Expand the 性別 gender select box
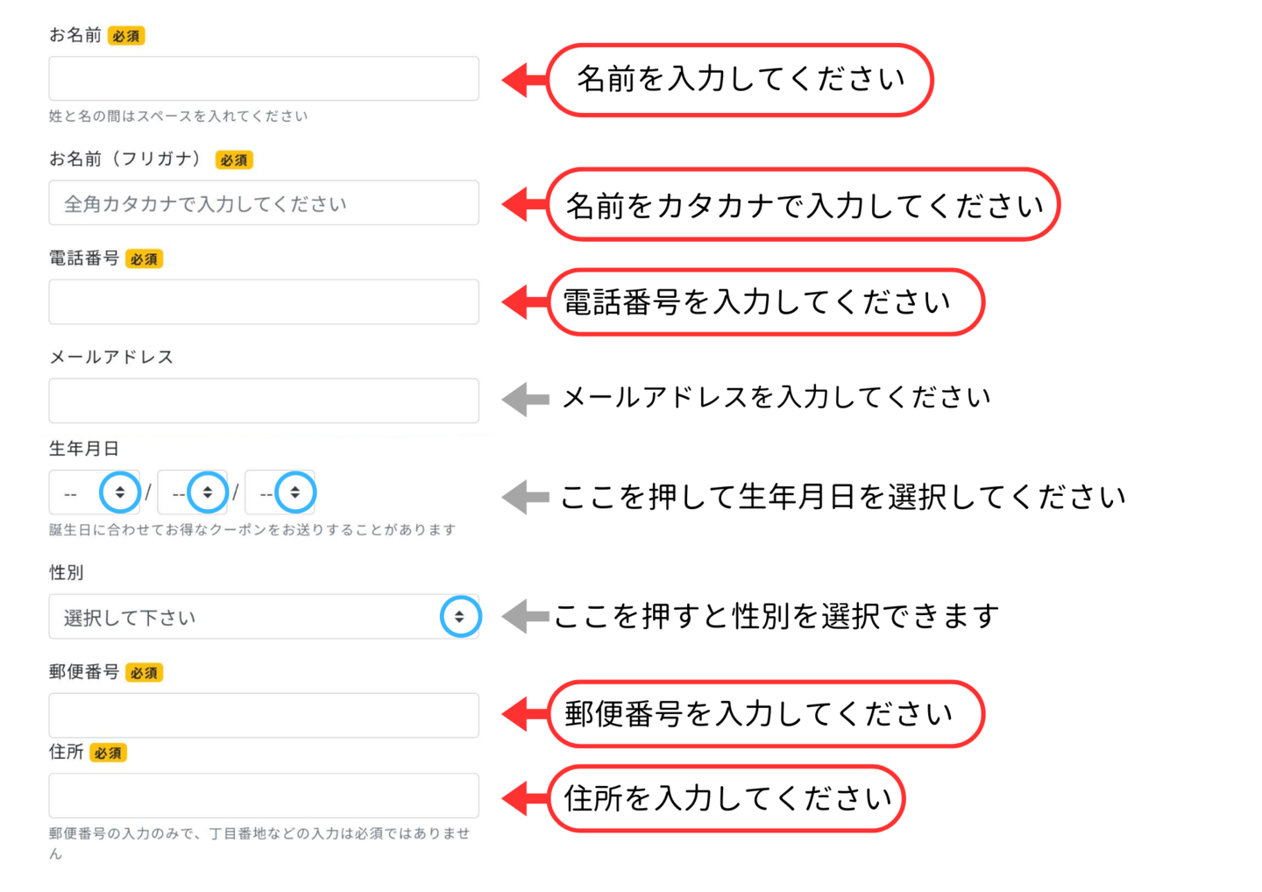The image size is (1262, 892). pyautogui.click(x=263, y=617)
